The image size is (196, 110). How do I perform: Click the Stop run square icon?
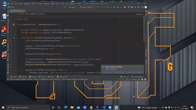121,7
